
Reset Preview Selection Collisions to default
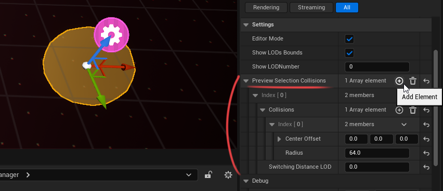[426, 81]
